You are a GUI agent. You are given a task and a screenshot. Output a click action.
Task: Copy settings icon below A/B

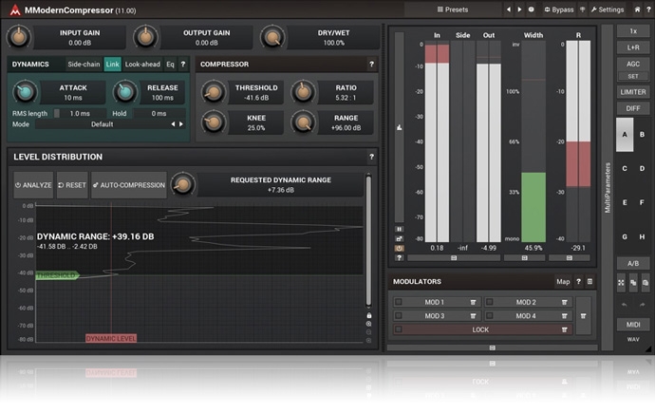pyautogui.click(x=633, y=283)
